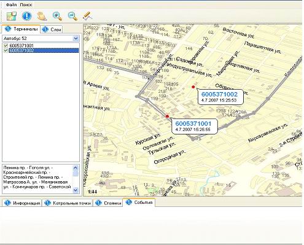Toggle checkbox for terminal 6005371002
Image resolution: width=304 pixels, height=245 pixels.
(x=6, y=50)
